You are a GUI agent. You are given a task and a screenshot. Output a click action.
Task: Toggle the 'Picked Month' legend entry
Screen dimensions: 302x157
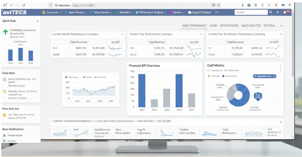(229, 76)
